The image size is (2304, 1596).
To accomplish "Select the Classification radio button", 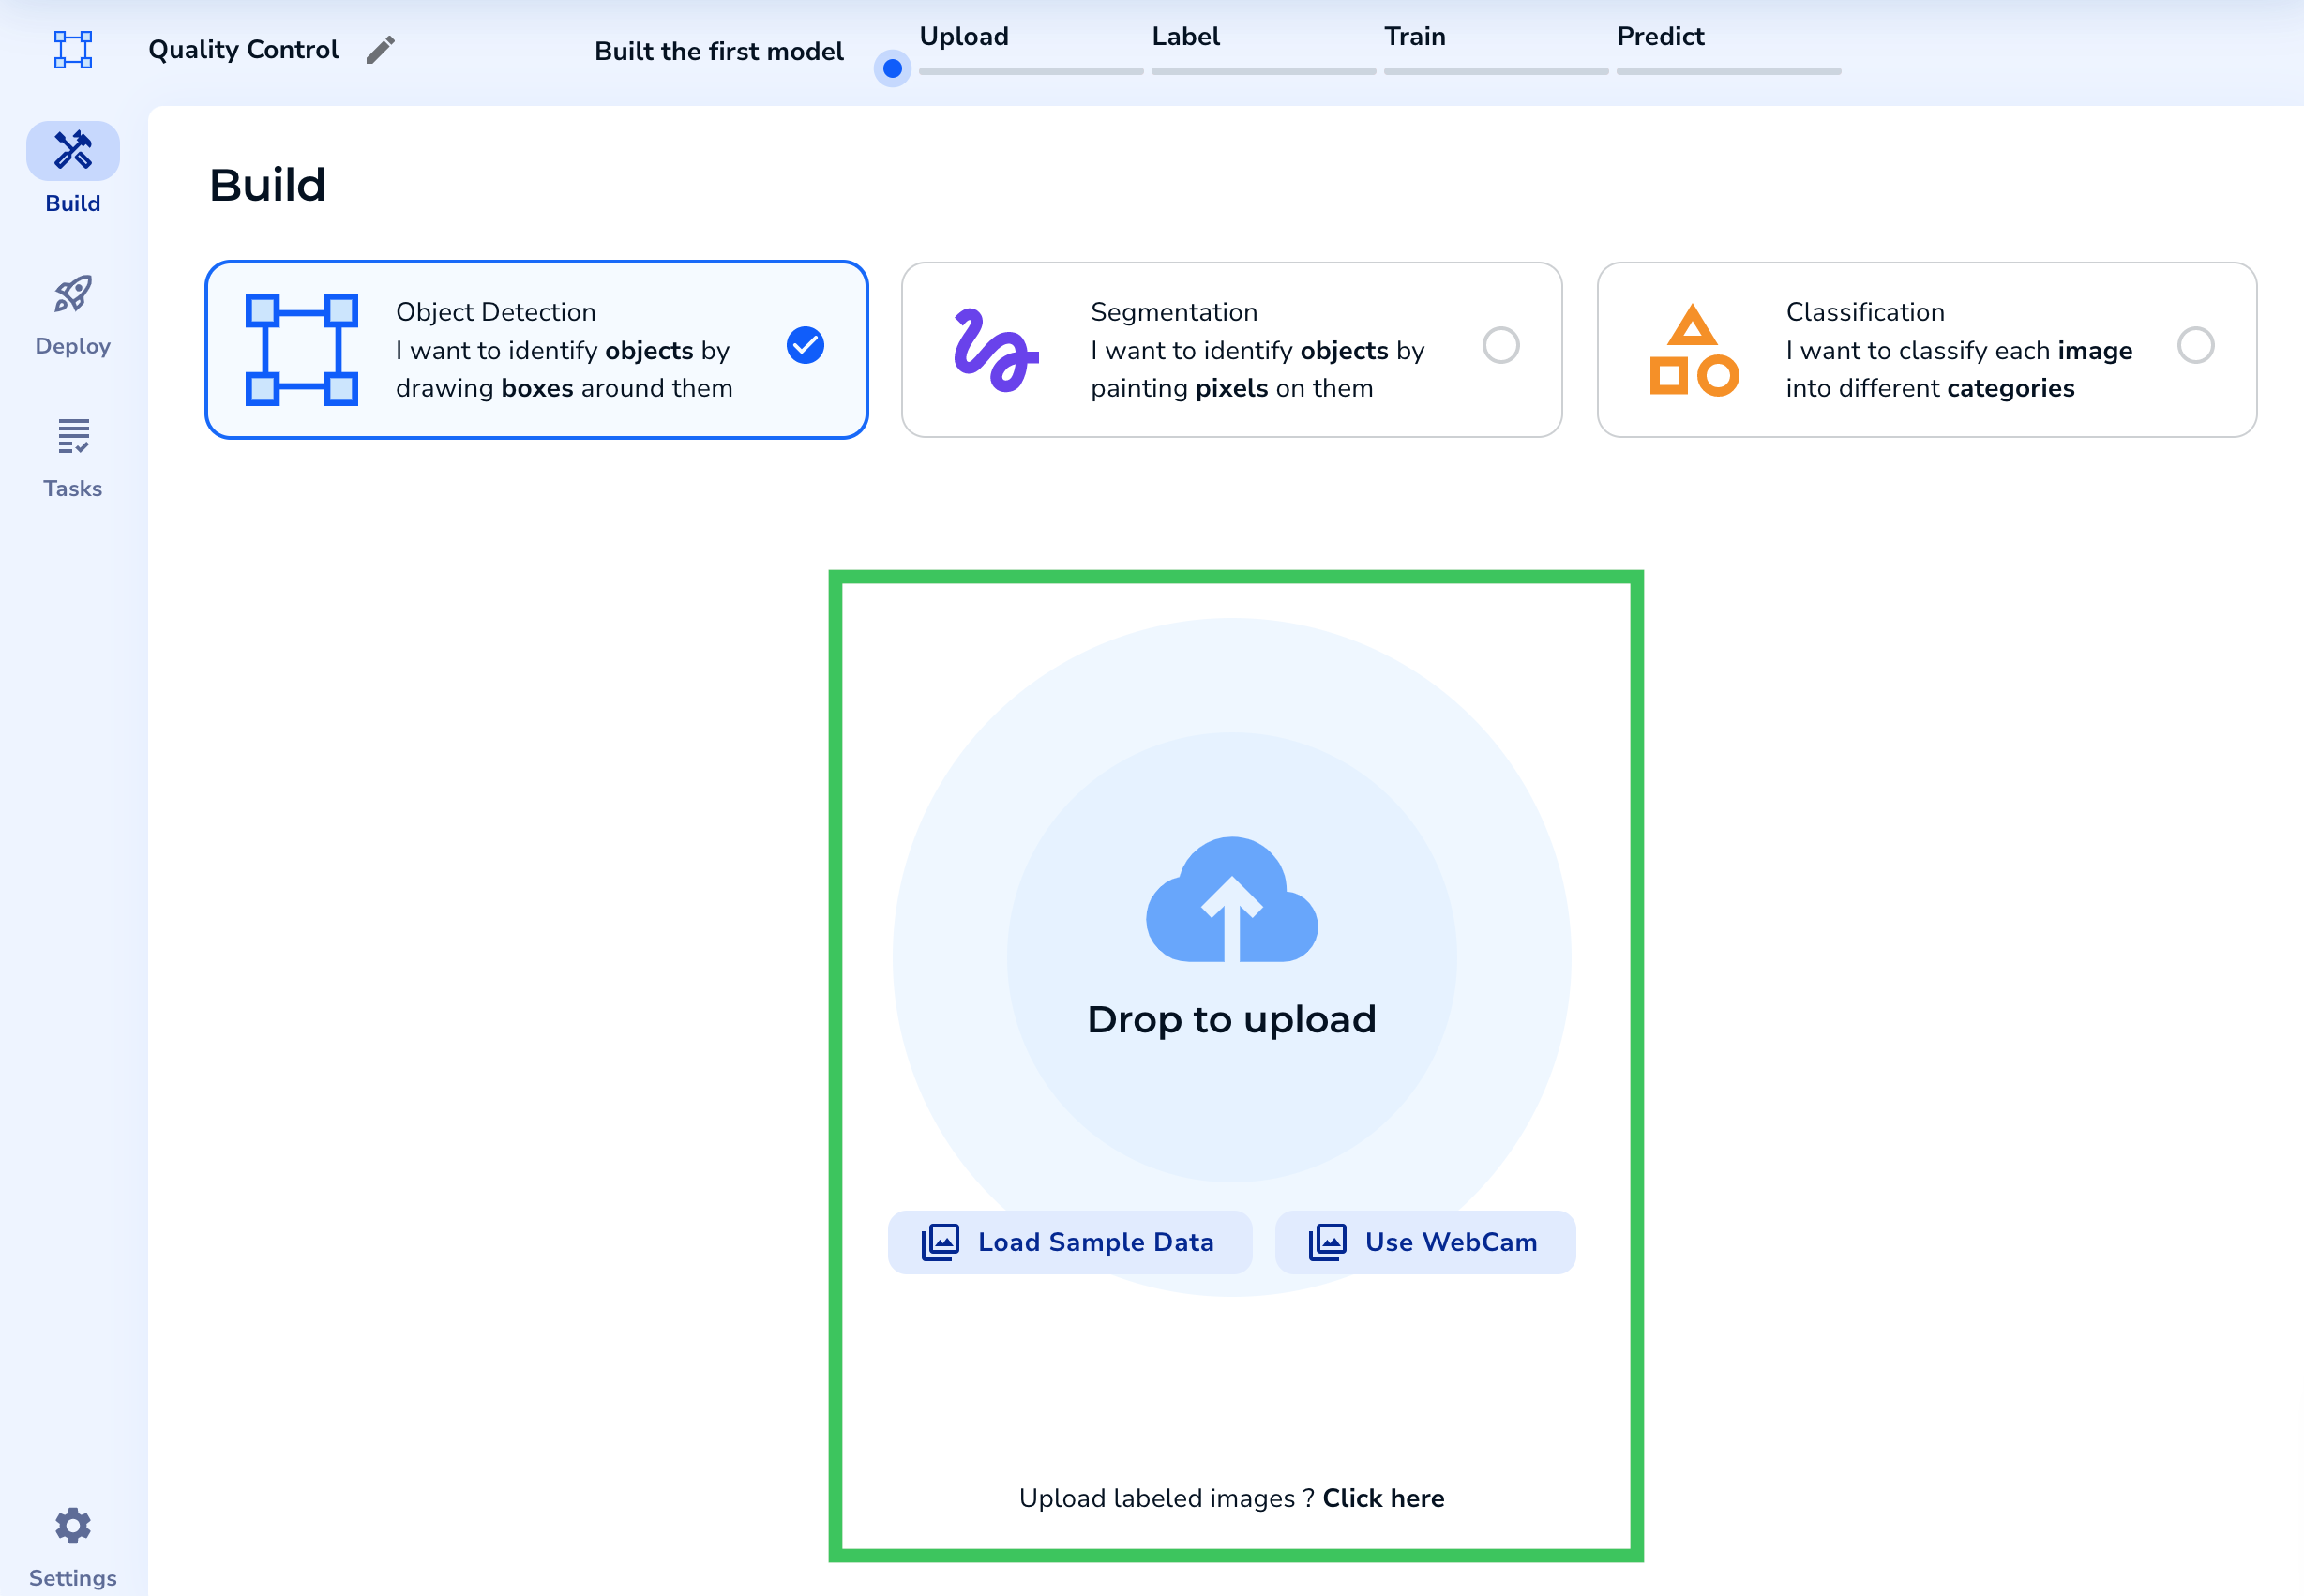I will pos(2195,346).
